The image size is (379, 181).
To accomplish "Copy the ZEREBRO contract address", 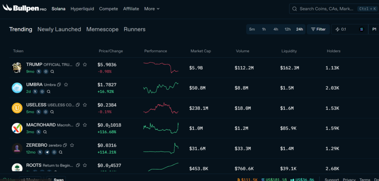I will [x=65, y=145].
